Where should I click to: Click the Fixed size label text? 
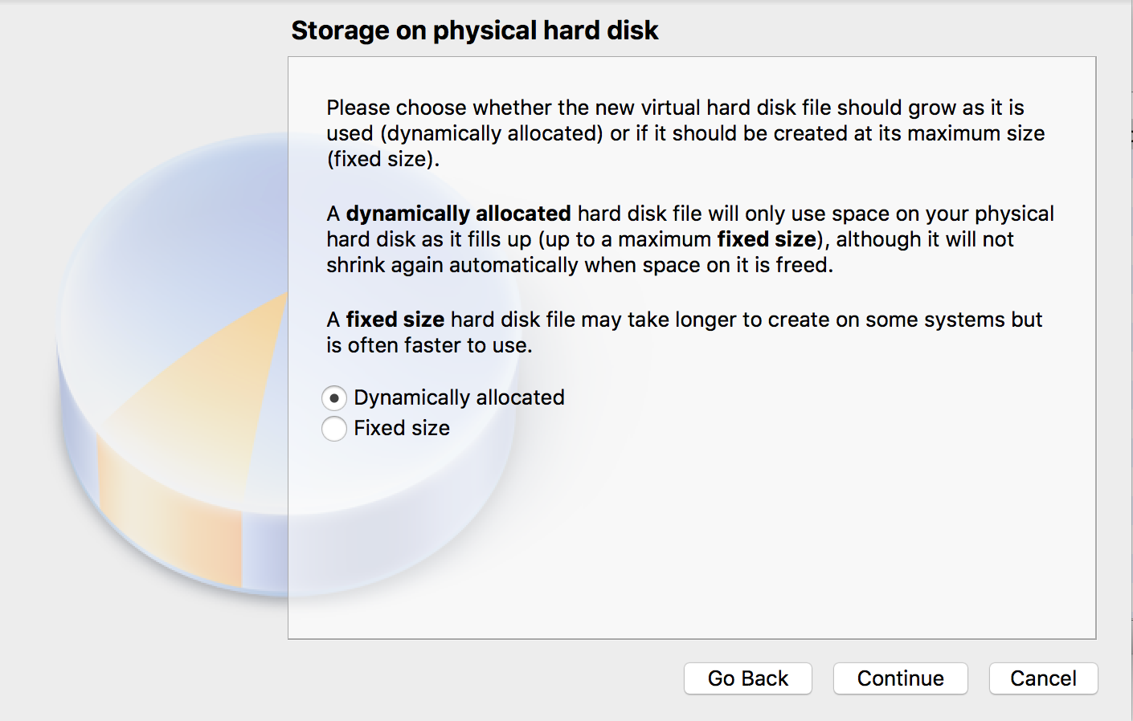click(401, 429)
